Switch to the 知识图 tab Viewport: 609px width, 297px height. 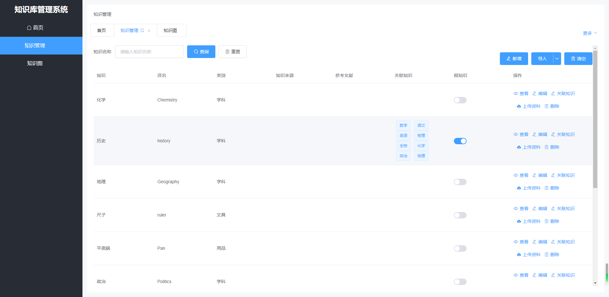[x=171, y=30]
